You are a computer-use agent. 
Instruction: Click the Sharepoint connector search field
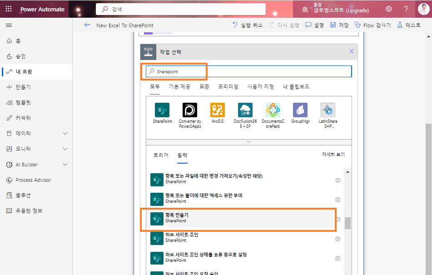[x=249, y=71]
